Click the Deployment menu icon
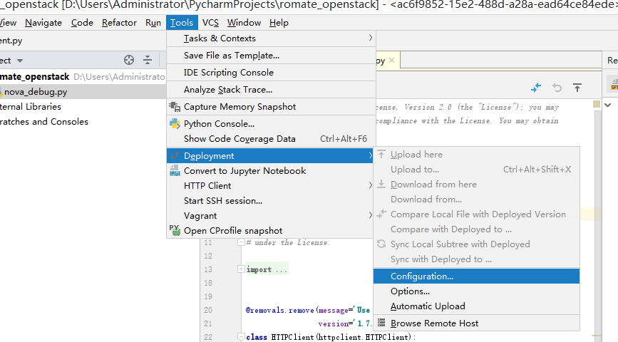618x342 pixels. pyautogui.click(x=175, y=155)
